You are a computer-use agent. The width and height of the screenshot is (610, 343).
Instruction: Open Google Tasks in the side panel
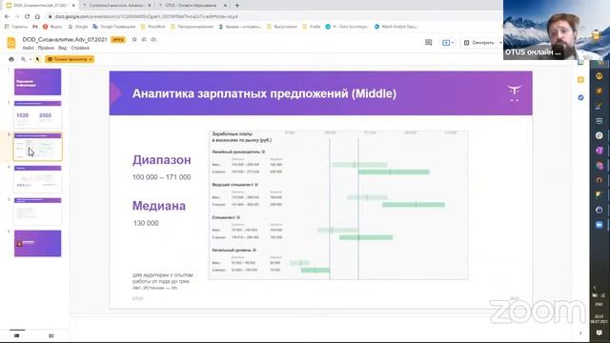point(580,97)
